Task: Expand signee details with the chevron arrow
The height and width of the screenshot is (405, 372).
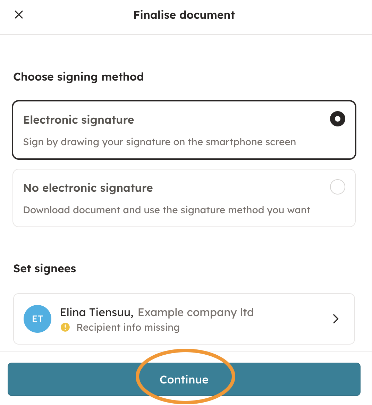Action: click(336, 319)
